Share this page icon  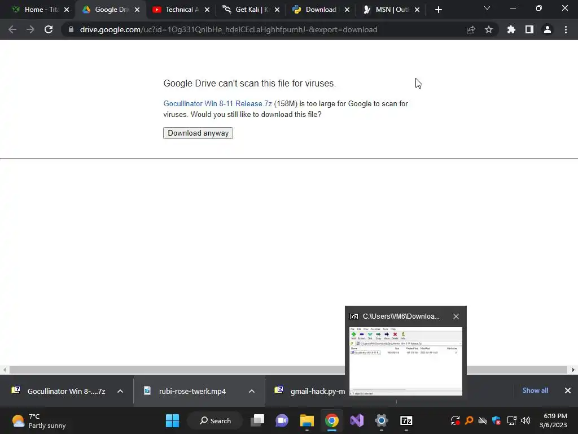coord(471,29)
